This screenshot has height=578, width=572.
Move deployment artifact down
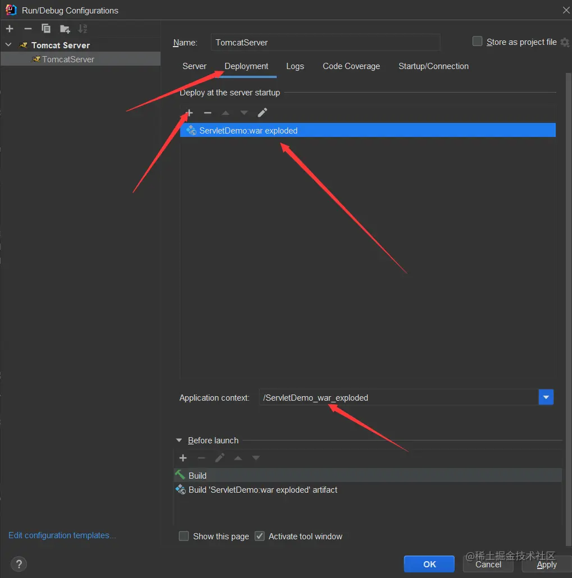click(244, 113)
